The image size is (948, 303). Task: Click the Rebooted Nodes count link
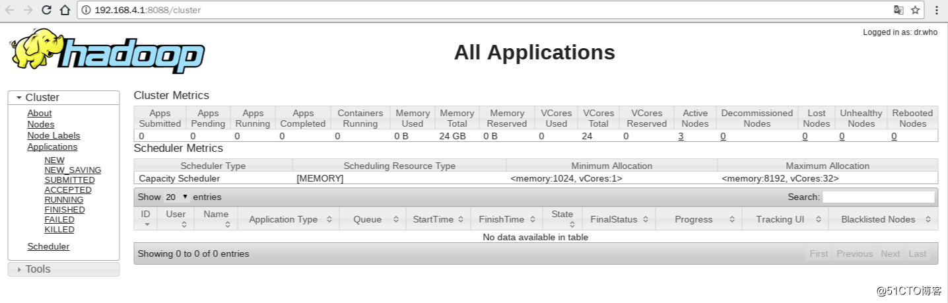coord(894,136)
